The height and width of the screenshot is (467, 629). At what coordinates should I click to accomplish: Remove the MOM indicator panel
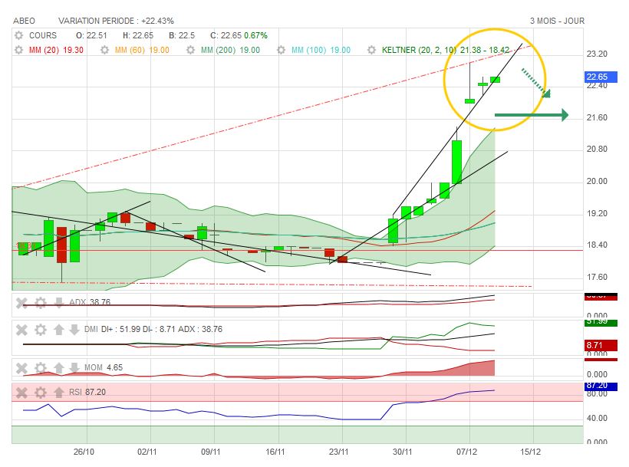click(x=21, y=367)
